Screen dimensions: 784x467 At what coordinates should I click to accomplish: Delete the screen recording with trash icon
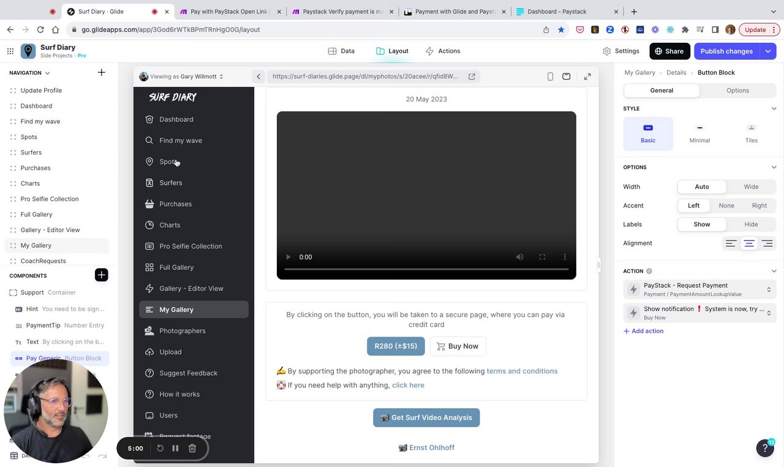pyautogui.click(x=192, y=448)
